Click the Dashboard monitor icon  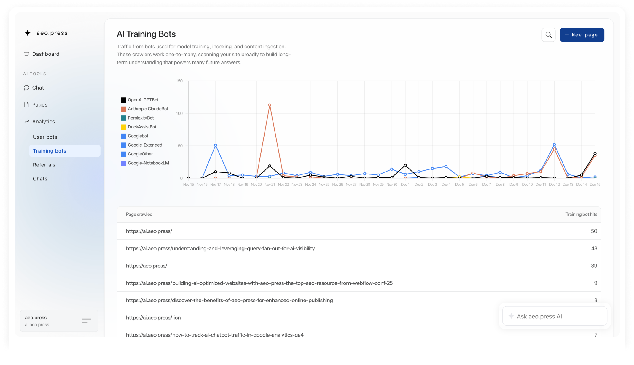click(26, 54)
